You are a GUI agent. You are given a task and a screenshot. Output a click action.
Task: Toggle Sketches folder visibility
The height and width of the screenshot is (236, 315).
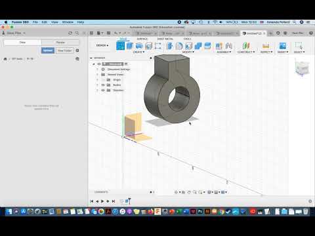coord(103,90)
